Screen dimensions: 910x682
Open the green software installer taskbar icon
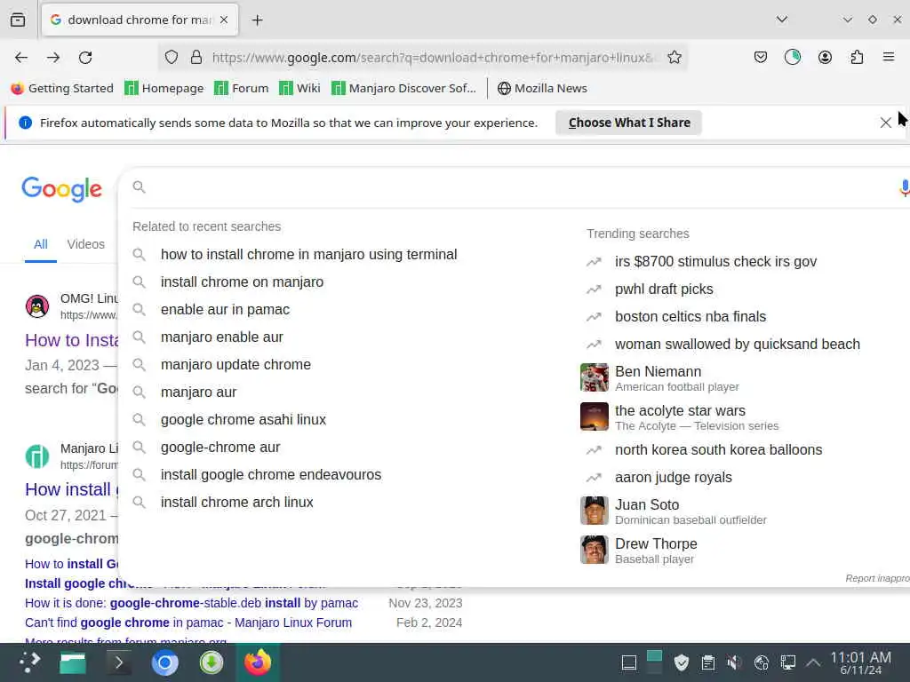[212, 662]
